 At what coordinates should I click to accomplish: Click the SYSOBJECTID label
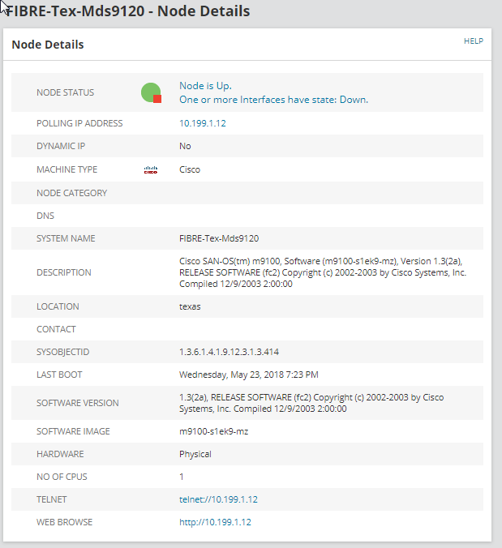63,352
